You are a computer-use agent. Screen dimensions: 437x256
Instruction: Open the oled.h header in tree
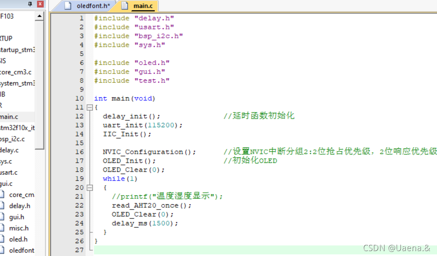point(18,239)
